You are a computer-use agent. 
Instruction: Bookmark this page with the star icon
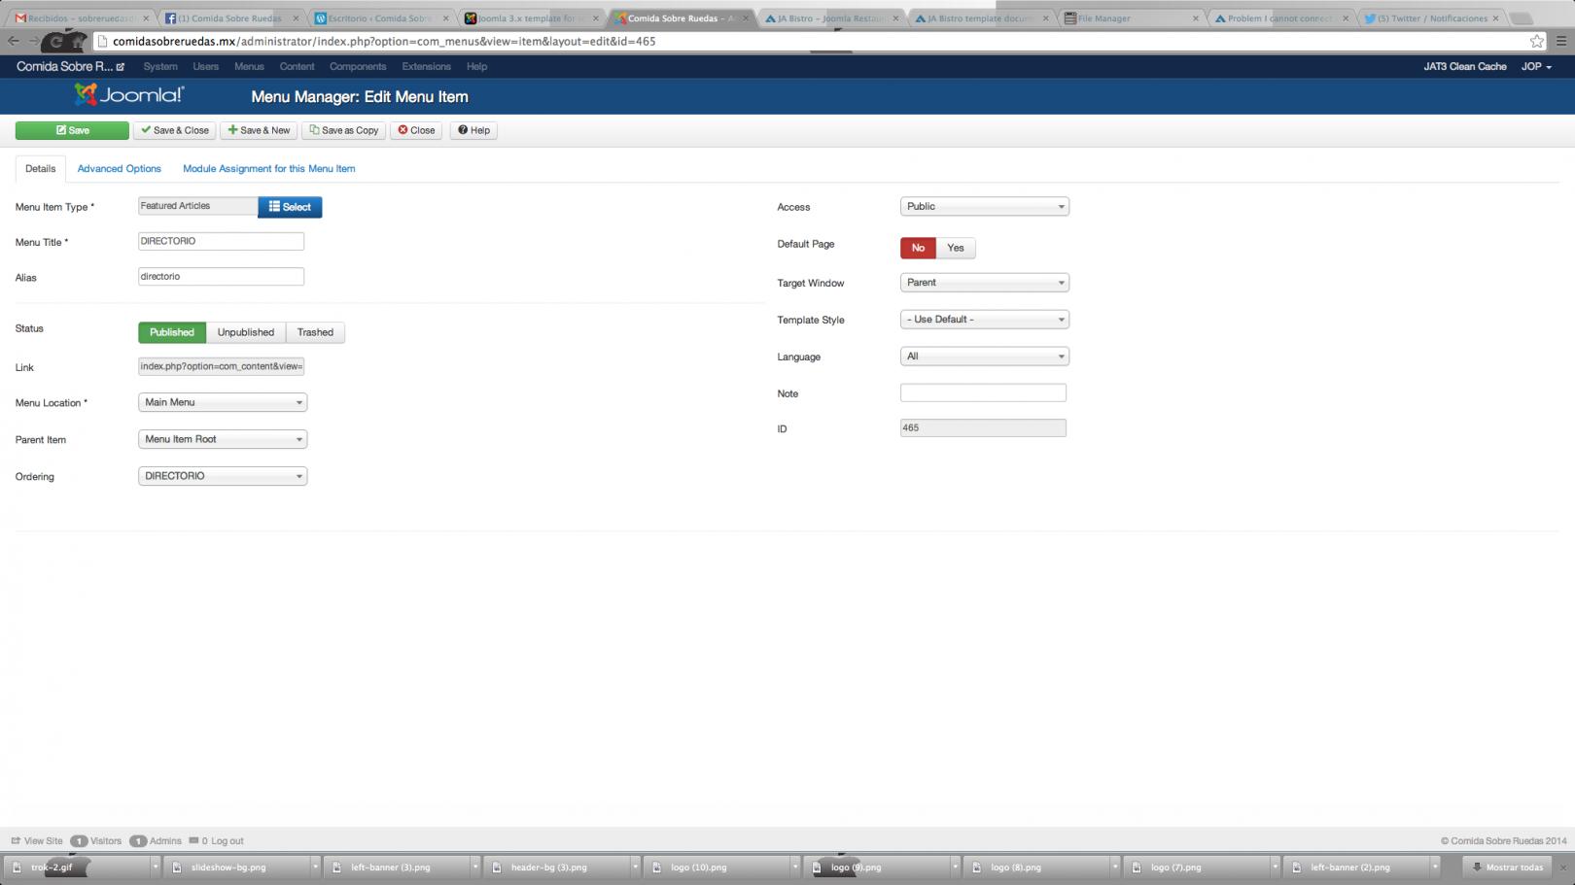(1536, 41)
